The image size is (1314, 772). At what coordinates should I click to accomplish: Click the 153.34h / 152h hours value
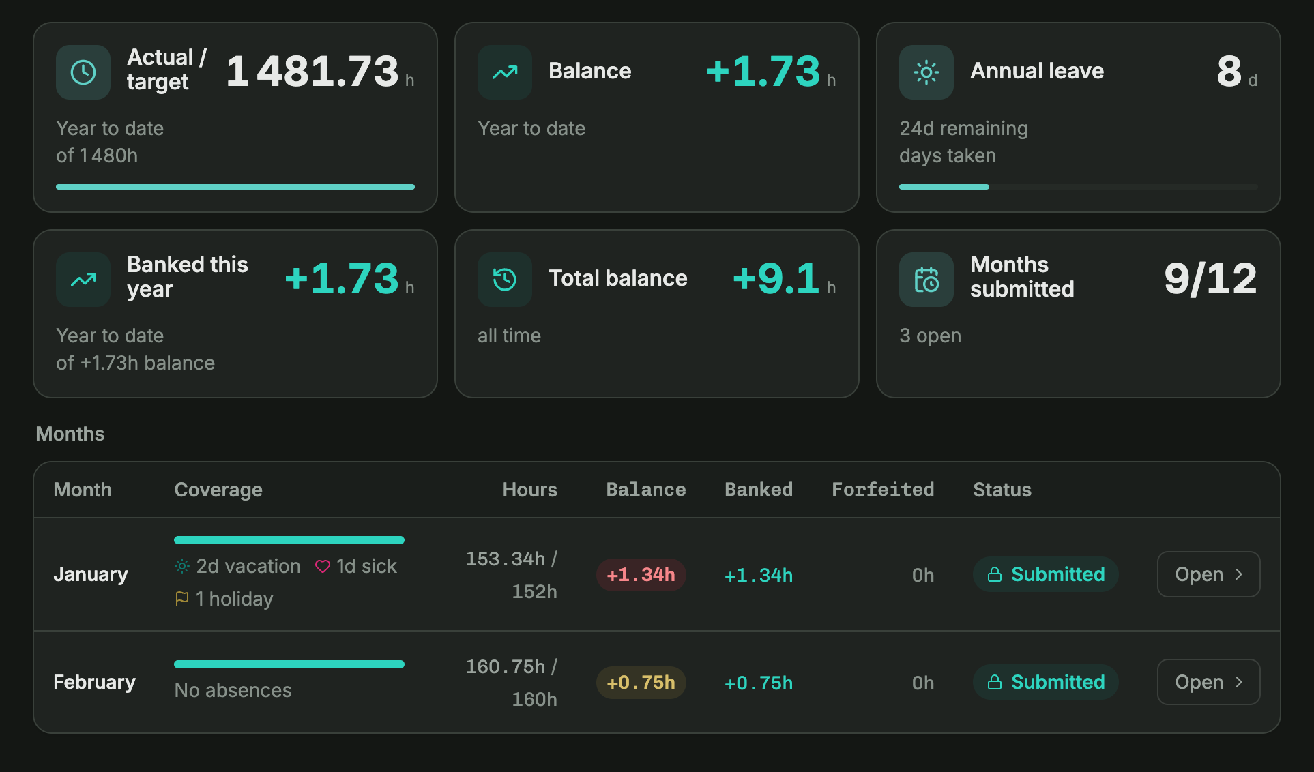(x=512, y=575)
